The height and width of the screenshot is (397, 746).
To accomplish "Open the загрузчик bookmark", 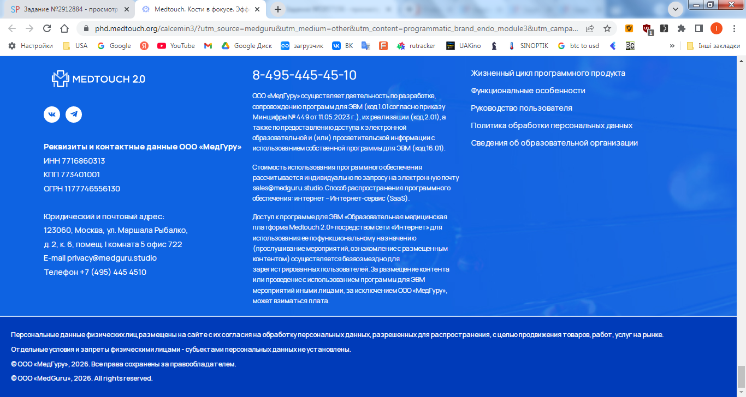I will [302, 46].
